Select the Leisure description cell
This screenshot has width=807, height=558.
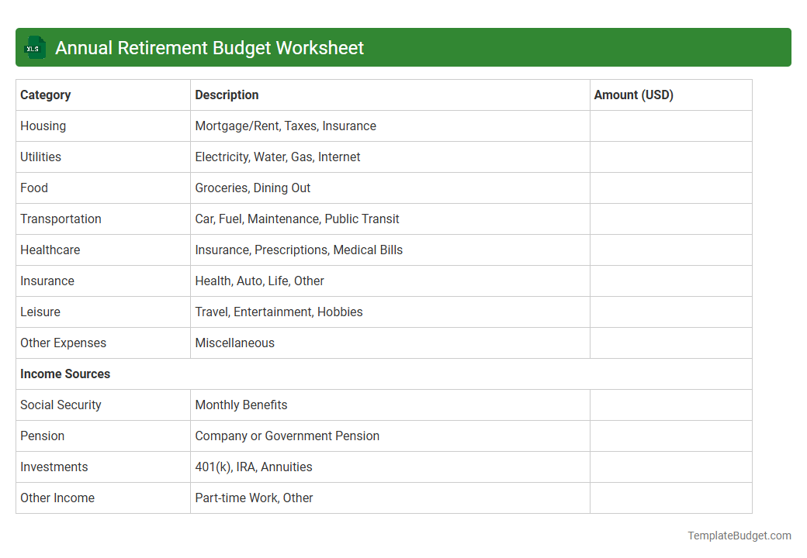click(x=279, y=312)
